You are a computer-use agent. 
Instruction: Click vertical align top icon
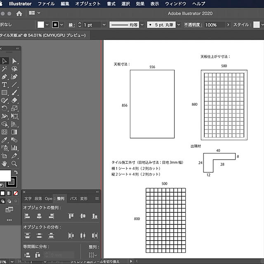coord(71,216)
